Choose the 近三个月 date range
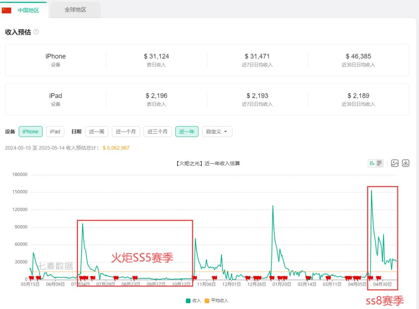The height and width of the screenshot is (309, 419). click(x=158, y=131)
